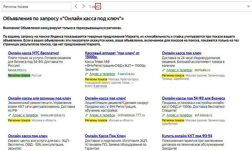Click match counter "1 из 42"

tap(94, 7)
